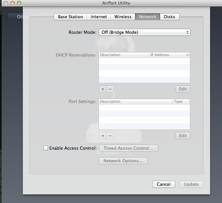
Task: Click the yellow minimize window button
Action: tap(13, 3)
